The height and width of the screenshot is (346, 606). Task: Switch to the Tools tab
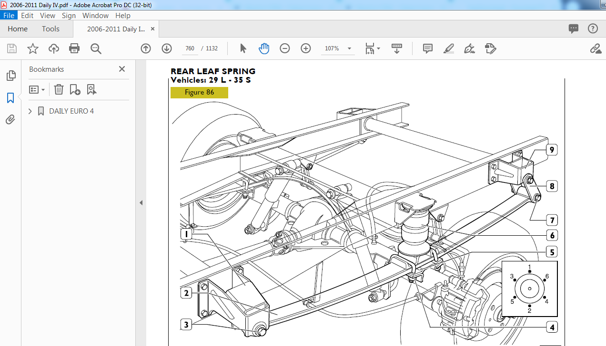coord(50,29)
